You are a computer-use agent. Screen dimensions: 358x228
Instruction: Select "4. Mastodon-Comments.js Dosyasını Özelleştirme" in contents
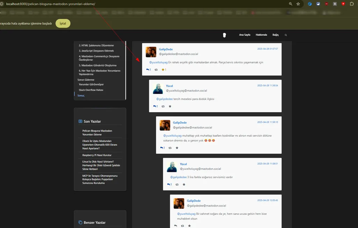coord(99,58)
